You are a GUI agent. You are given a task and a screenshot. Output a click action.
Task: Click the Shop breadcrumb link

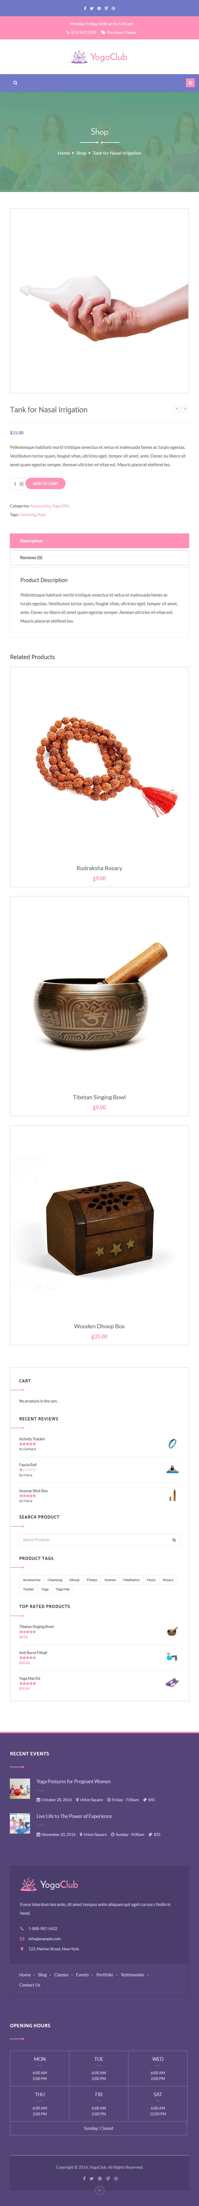coord(81,153)
